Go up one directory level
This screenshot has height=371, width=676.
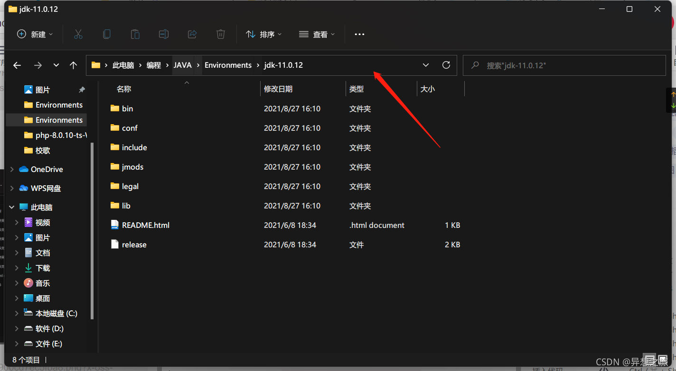73,65
